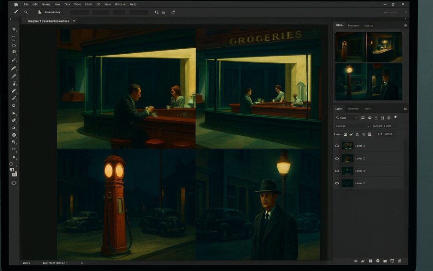Switch to the Sonooner panel tab
The image size is (433, 271).
tap(354, 25)
